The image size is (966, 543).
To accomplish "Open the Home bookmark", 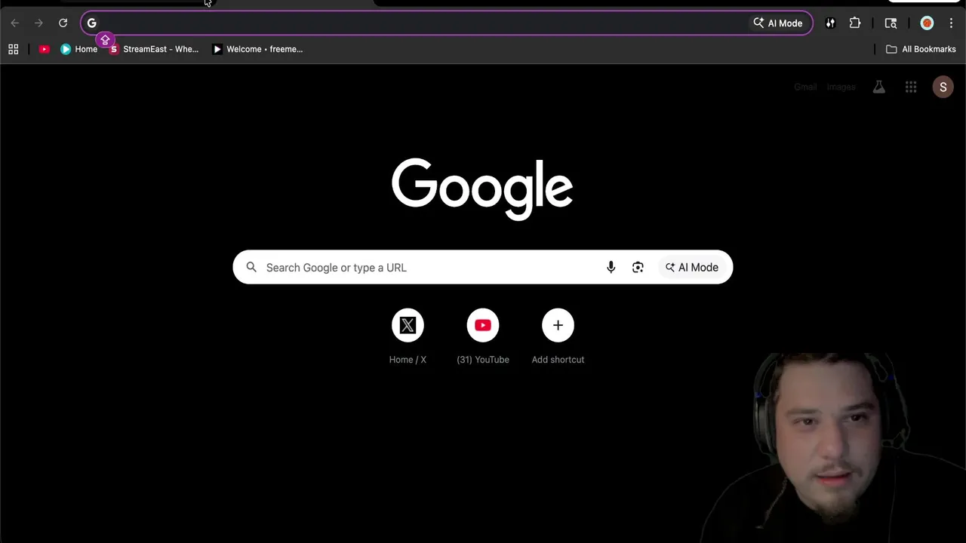I will [79, 49].
